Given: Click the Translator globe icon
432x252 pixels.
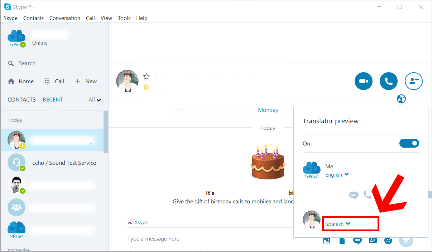Looking at the screenshot, I should [401, 99].
